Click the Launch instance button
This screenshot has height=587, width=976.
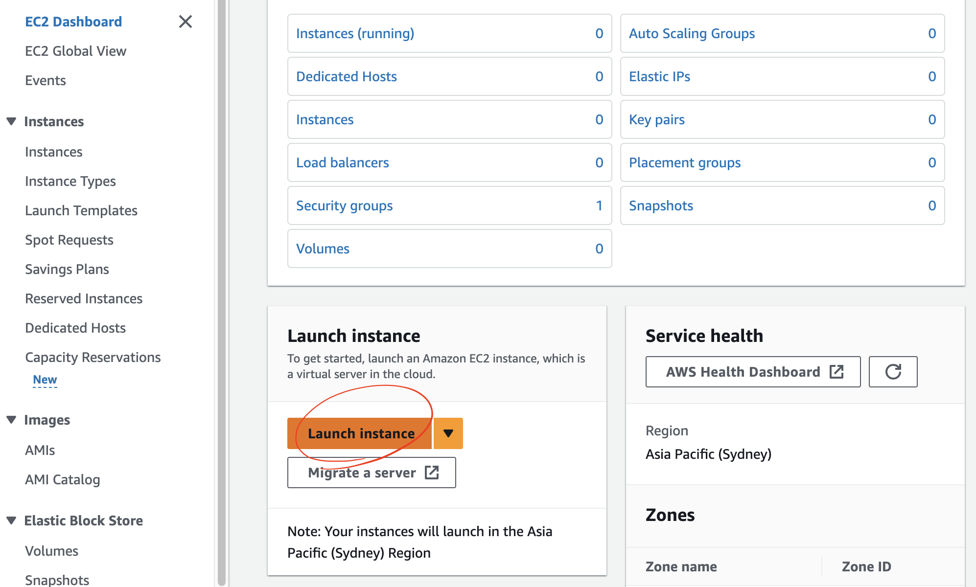pos(360,433)
